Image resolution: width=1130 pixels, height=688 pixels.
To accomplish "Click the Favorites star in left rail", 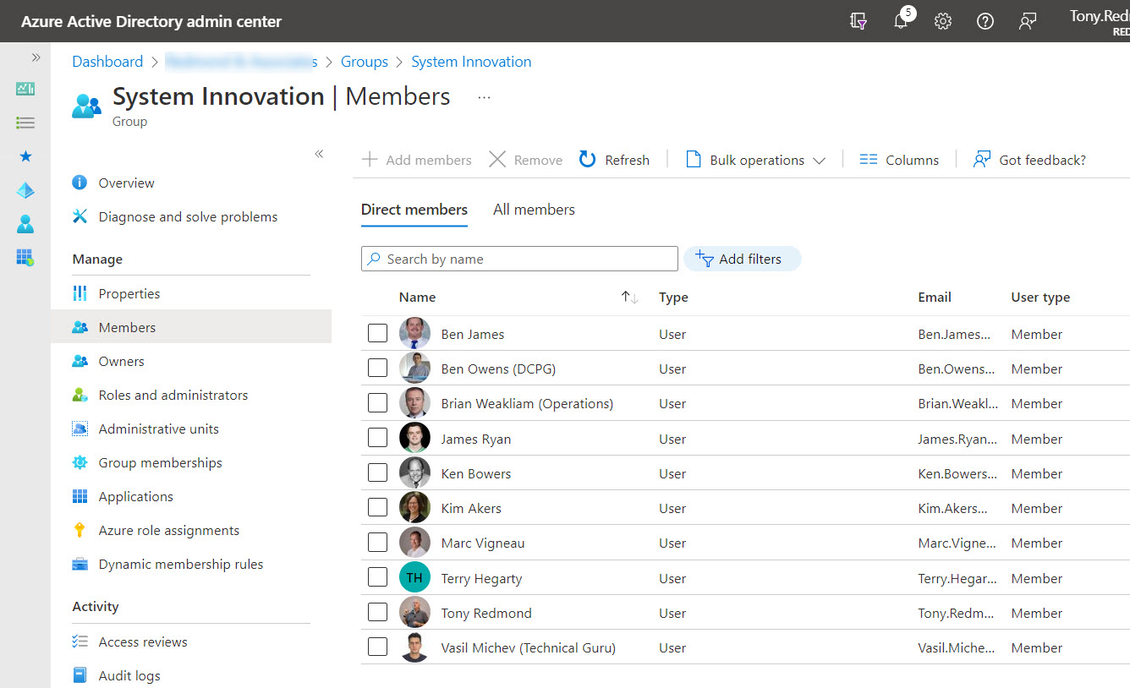I will click(x=25, y=156).
